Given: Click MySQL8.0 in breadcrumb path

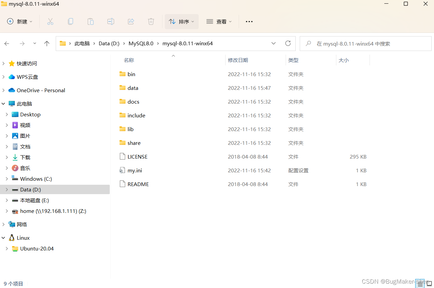Looking at the screenshot, I should [141, 44].
